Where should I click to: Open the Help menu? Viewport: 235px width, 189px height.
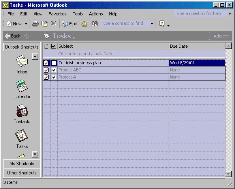(x=113, y=14)
